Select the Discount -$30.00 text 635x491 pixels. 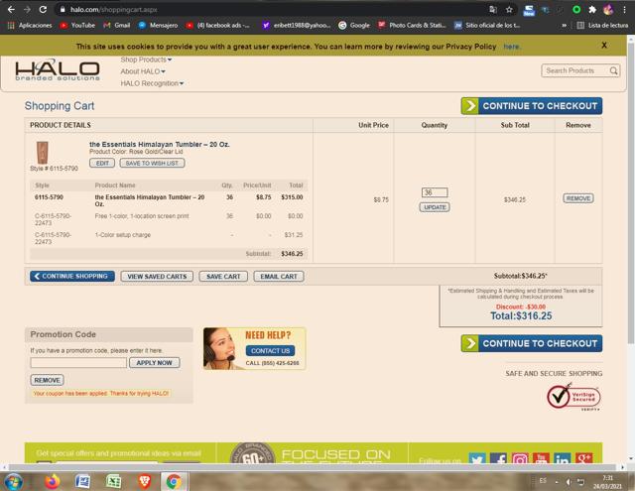521,307
